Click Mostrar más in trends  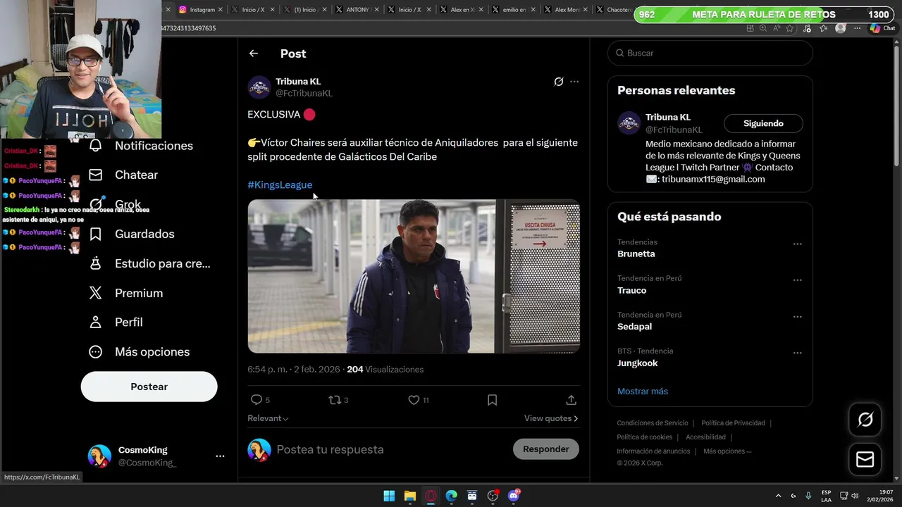point(643,392)
